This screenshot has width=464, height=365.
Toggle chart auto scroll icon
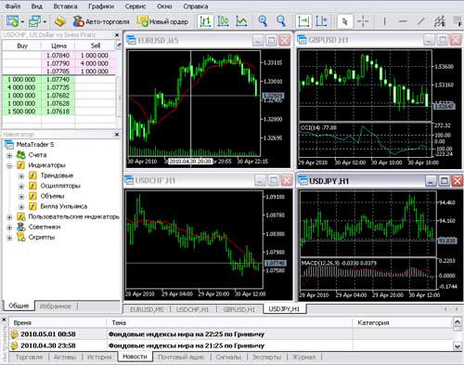pos(303,21)
